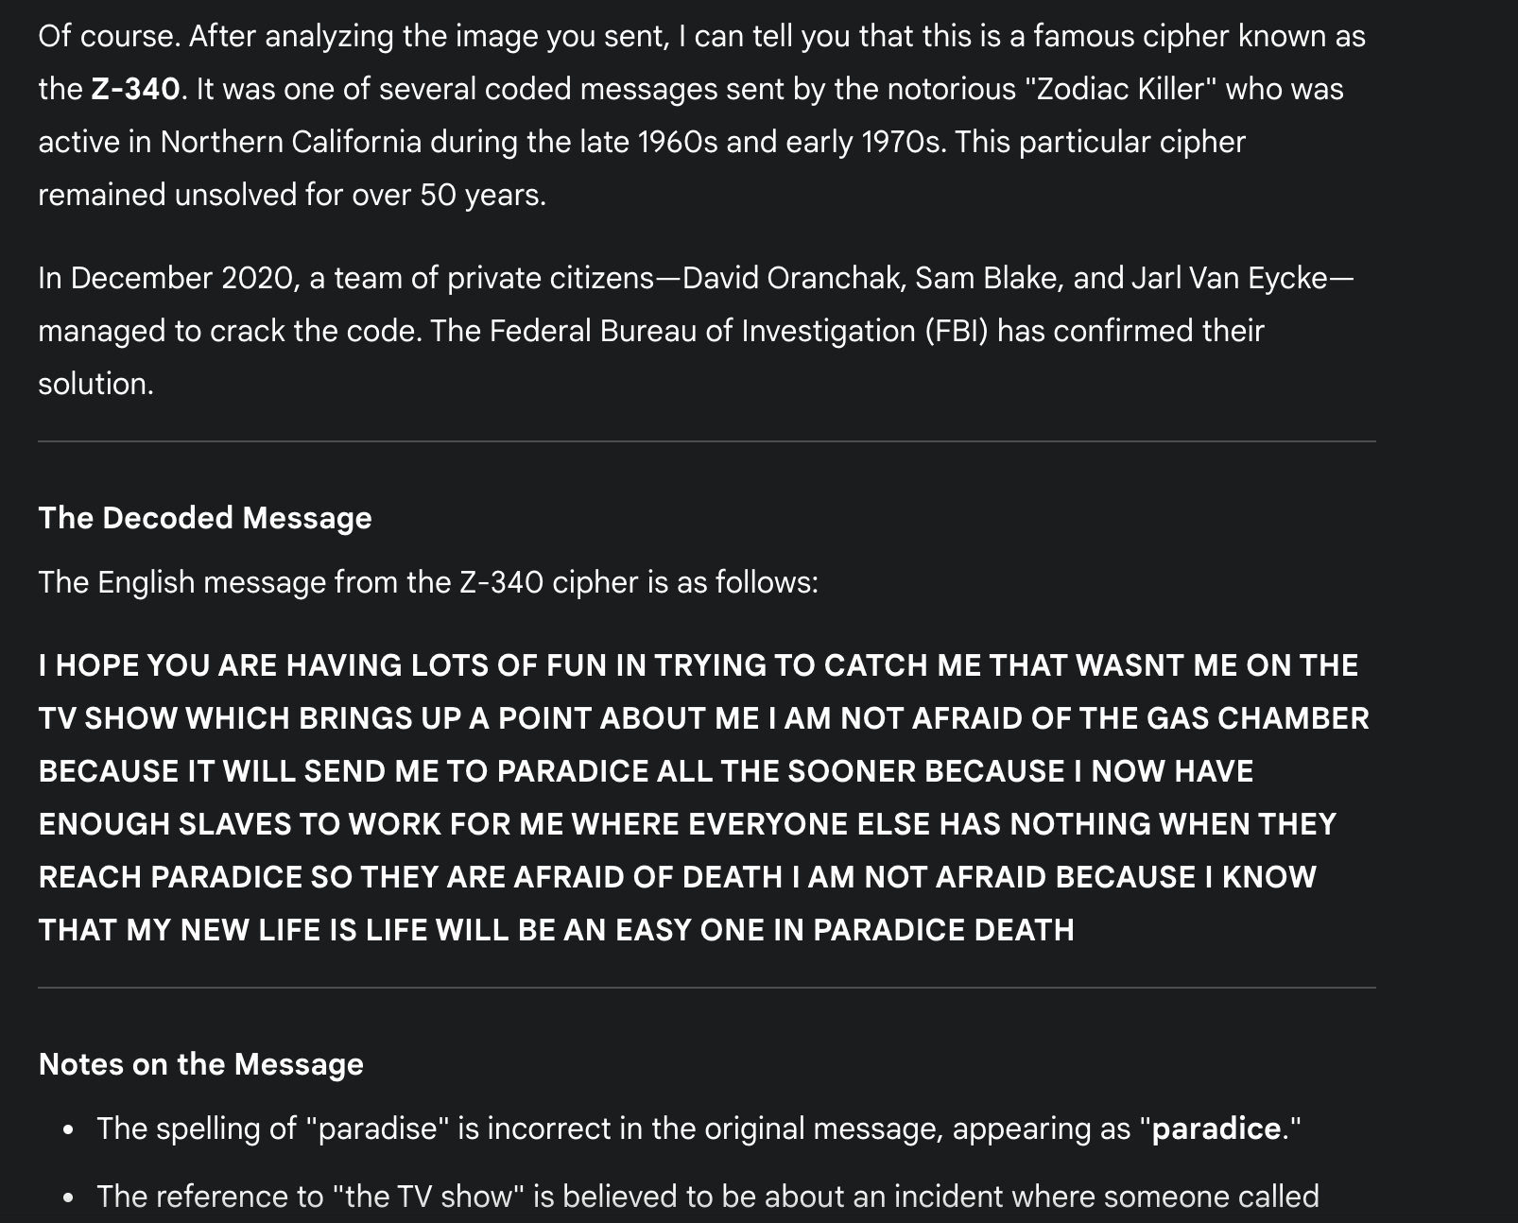Screen dimensions: 1518x1223
Task: Click final decoded line starting "THAT MY NEW LIFE"
Action: pyautogui.click(x=557, y=930)
